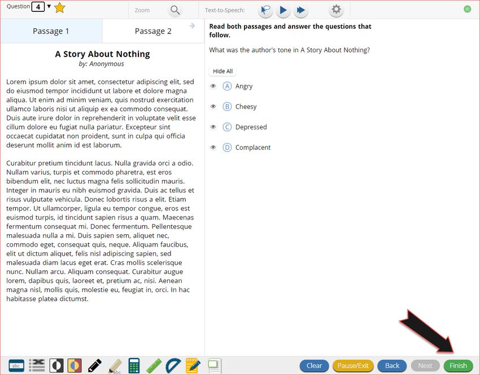
Task: Go Back to previous question
Action: 392,365
